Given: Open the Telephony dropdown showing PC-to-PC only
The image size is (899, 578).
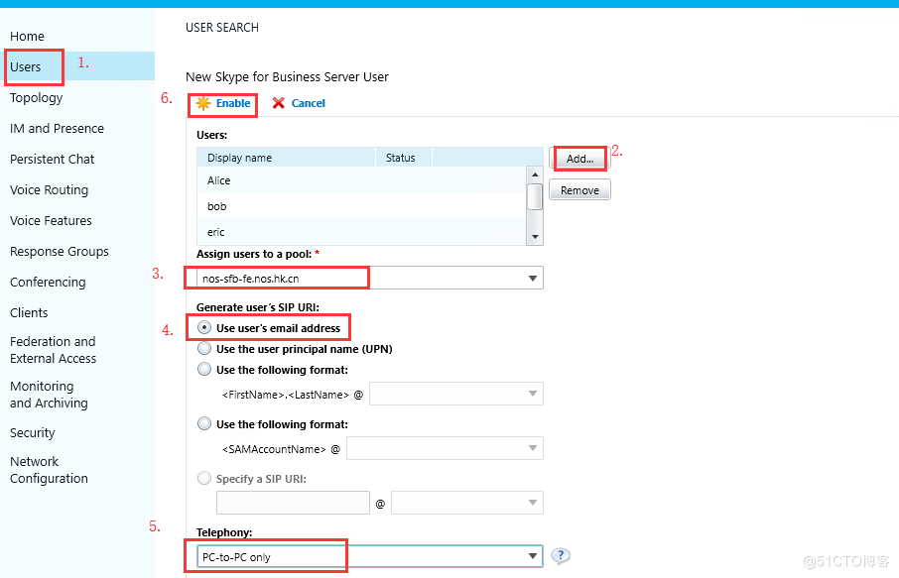Looking at the screenshot, I should 370,556.
